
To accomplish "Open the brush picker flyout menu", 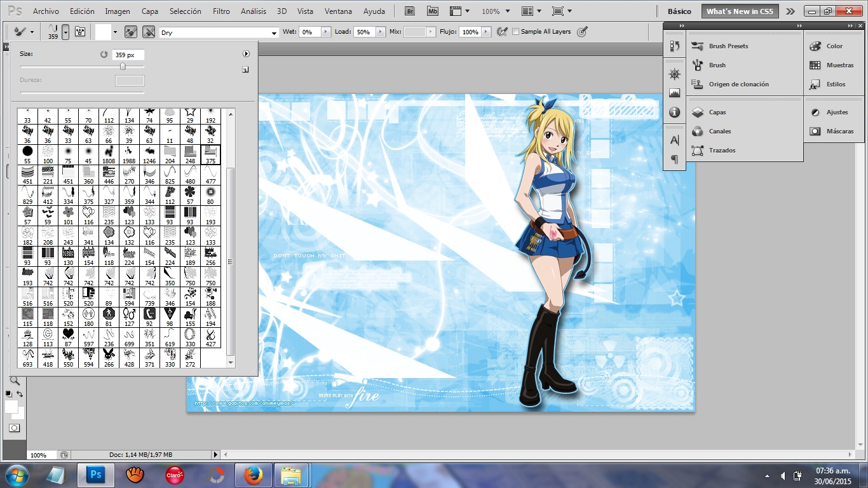I will 246,54.
